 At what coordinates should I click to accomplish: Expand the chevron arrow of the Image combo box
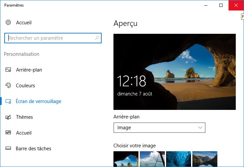click(x=200, y=128)
